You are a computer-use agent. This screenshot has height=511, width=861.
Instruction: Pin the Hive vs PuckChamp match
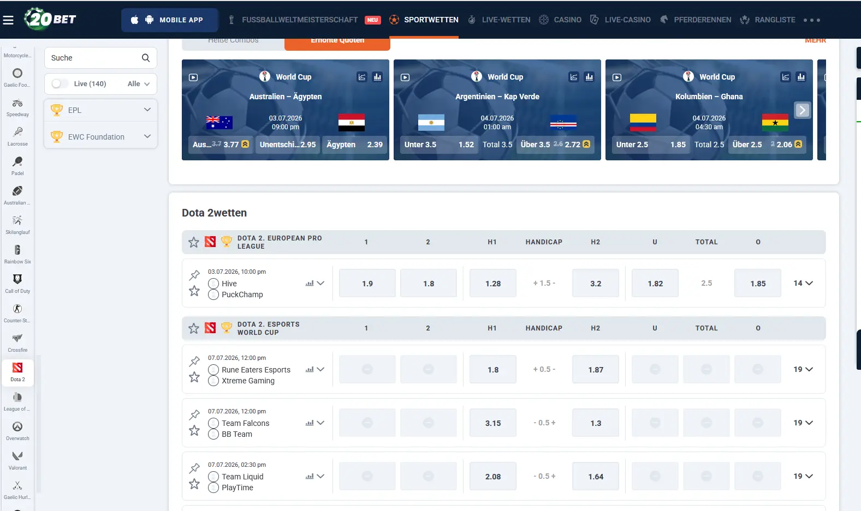[194, 275]
